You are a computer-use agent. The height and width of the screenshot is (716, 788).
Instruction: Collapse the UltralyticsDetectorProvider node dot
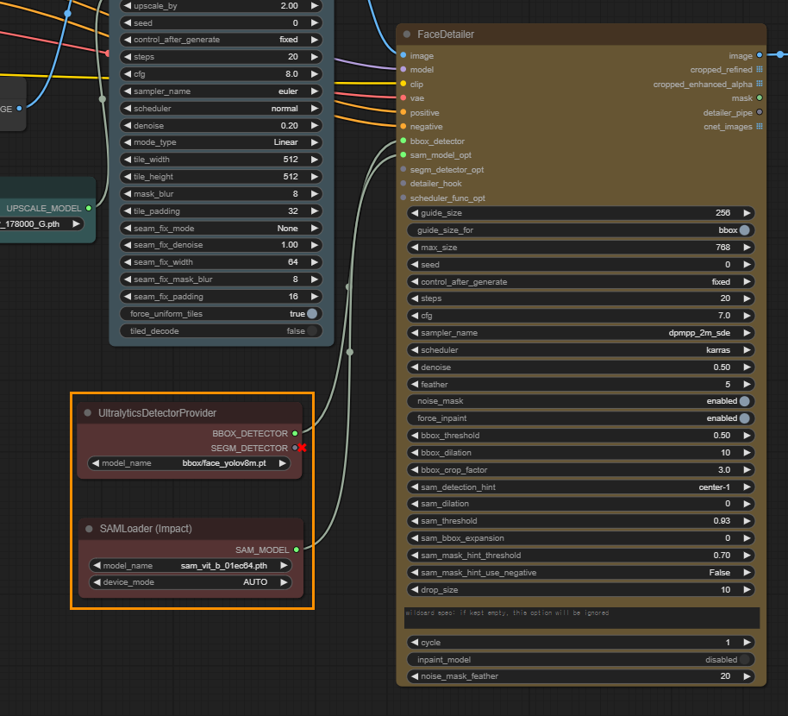(x=87, y=413)
